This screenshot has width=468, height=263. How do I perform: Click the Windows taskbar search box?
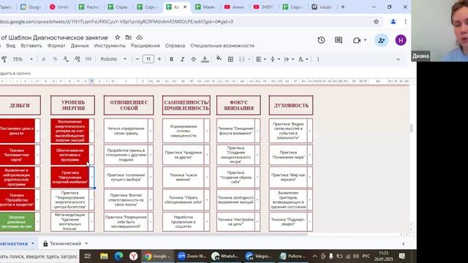tap(39, 256)
